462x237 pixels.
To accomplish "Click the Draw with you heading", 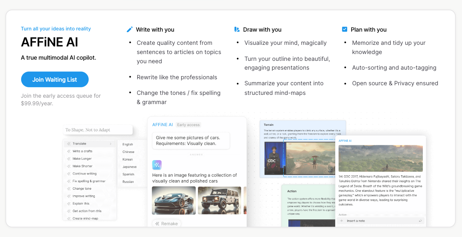I will [262, 30].
